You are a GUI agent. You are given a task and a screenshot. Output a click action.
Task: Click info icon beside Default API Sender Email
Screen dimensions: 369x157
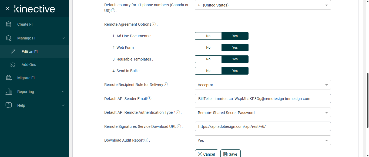(149, 98)
